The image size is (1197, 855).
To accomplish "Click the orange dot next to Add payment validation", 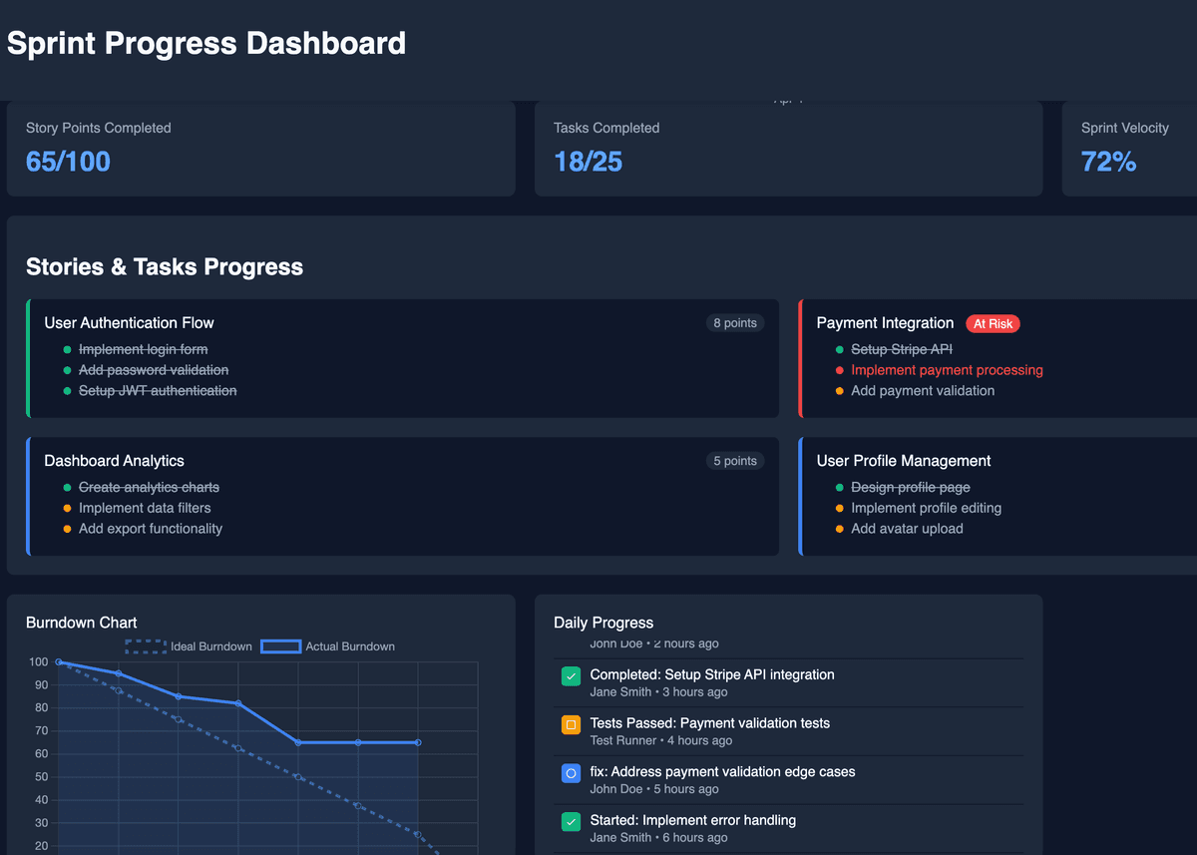I will coord(840,391).
